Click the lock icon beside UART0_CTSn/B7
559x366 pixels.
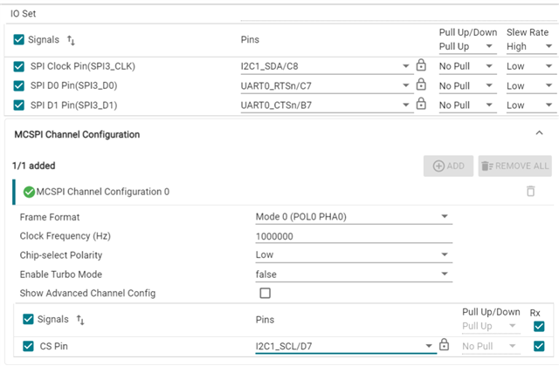point(421,104)
